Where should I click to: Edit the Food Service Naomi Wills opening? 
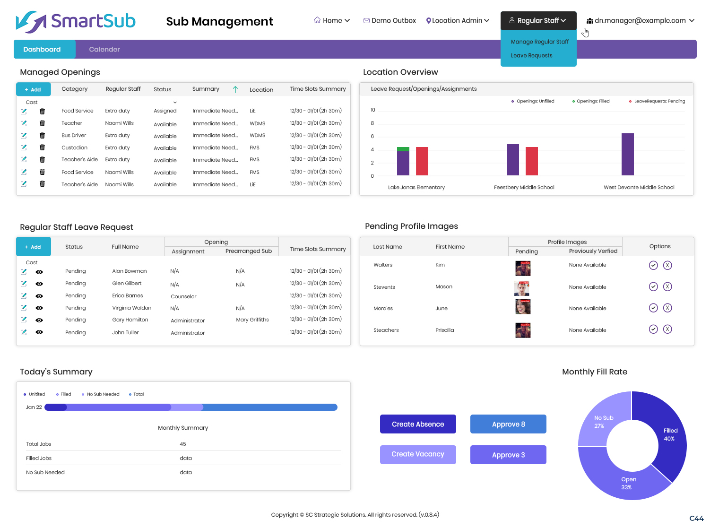coord(24,172)
